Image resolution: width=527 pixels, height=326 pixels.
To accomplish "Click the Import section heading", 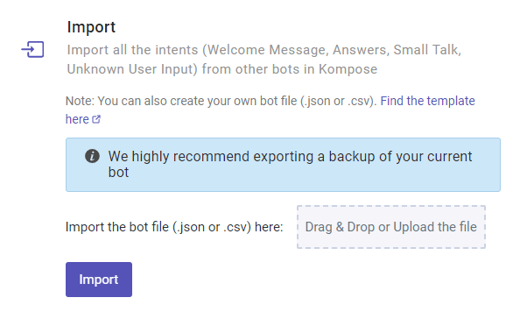I will [x=91, y=27].
